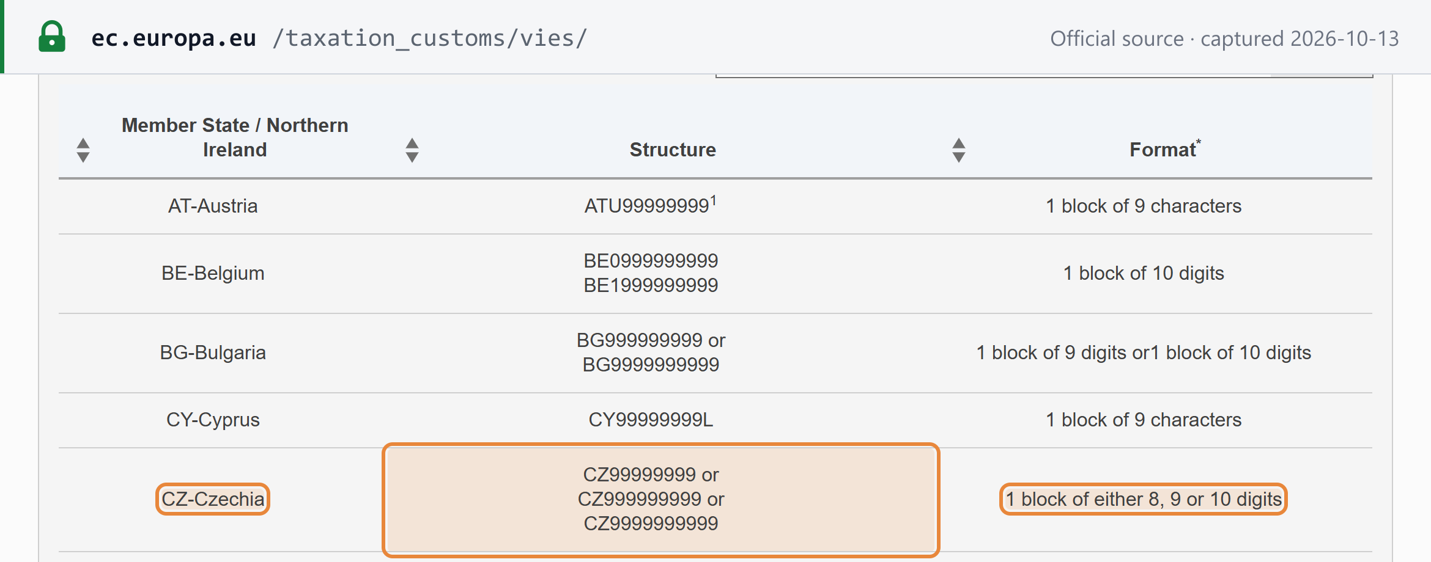Viewport: 1431px width, 562px height.
Task: Click '1 block of 10 digits' format cell
Action: point(1144,273)
